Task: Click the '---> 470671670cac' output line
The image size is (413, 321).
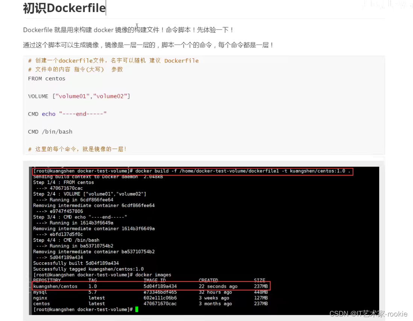Action: (59, 188)
